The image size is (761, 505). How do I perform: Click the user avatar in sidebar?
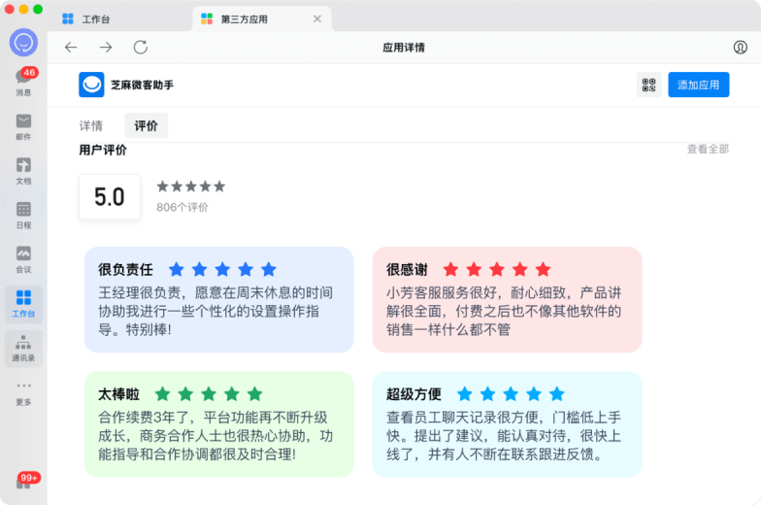coord(23,43)
